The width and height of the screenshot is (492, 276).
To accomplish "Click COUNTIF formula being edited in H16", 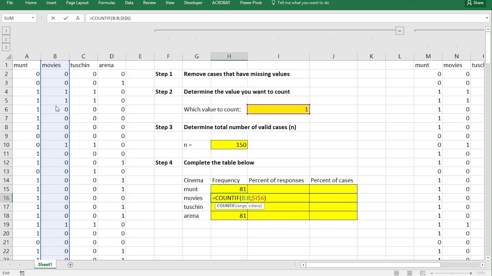I will 239,198.
